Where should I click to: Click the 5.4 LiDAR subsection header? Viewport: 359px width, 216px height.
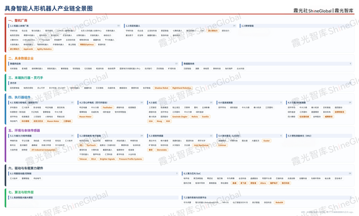(x=229, y=135)
